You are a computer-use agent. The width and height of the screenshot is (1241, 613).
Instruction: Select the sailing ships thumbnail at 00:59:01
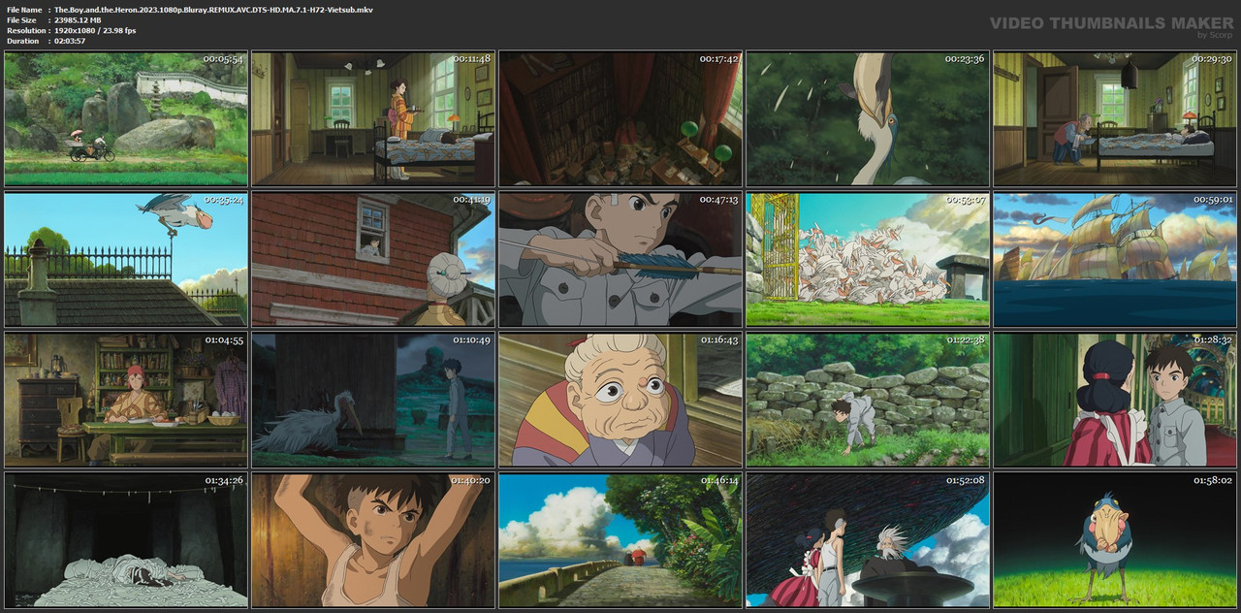[x=1115, y=259]
